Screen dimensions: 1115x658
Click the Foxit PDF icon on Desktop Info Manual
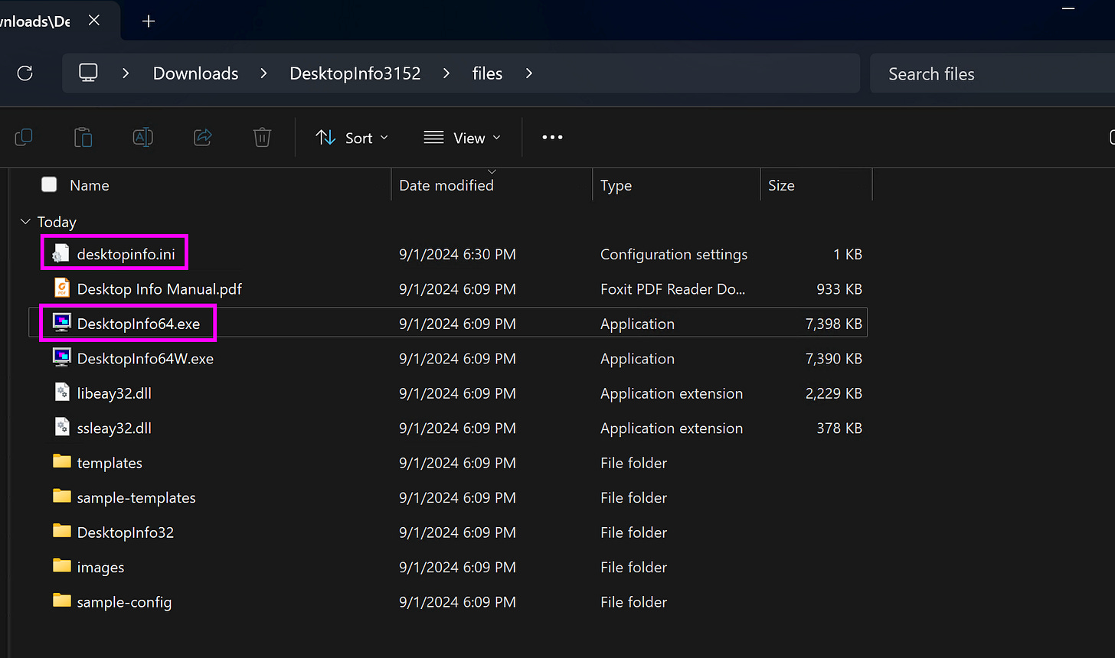(x=61, y=288)
